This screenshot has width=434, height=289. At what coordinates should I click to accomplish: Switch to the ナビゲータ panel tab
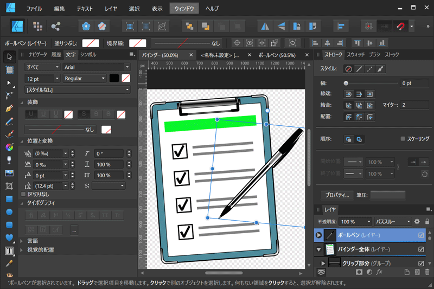click(37, 54)
